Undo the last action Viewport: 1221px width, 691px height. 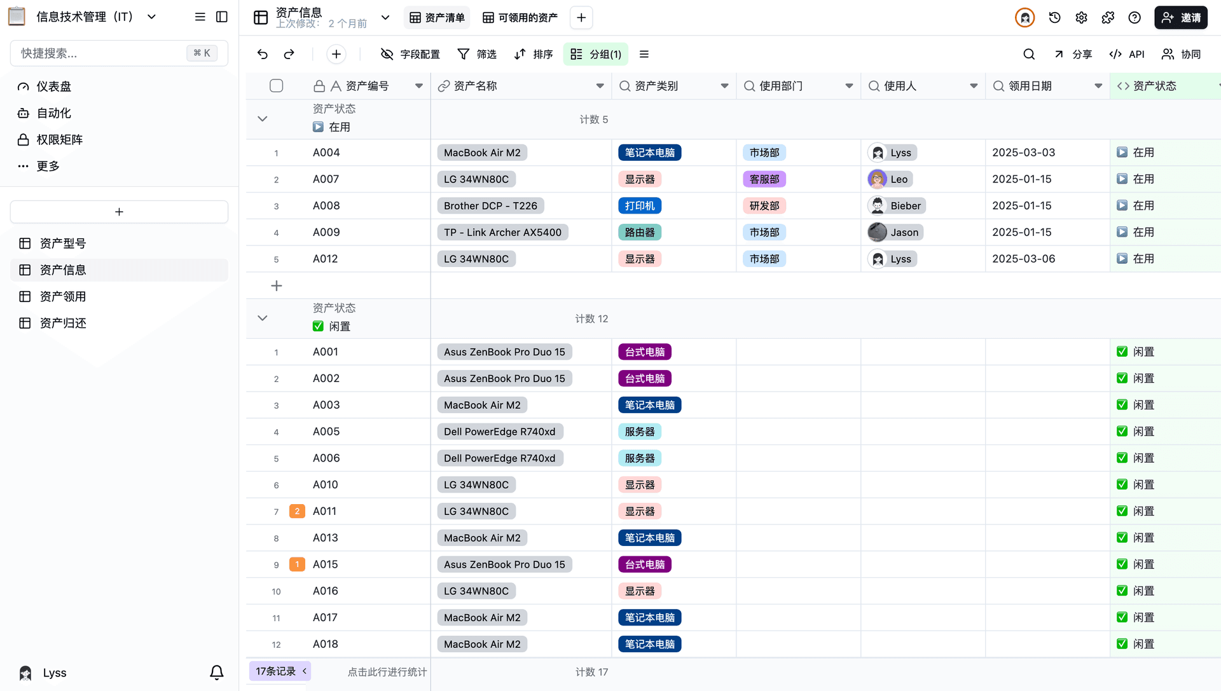click(x=262, y=54)
